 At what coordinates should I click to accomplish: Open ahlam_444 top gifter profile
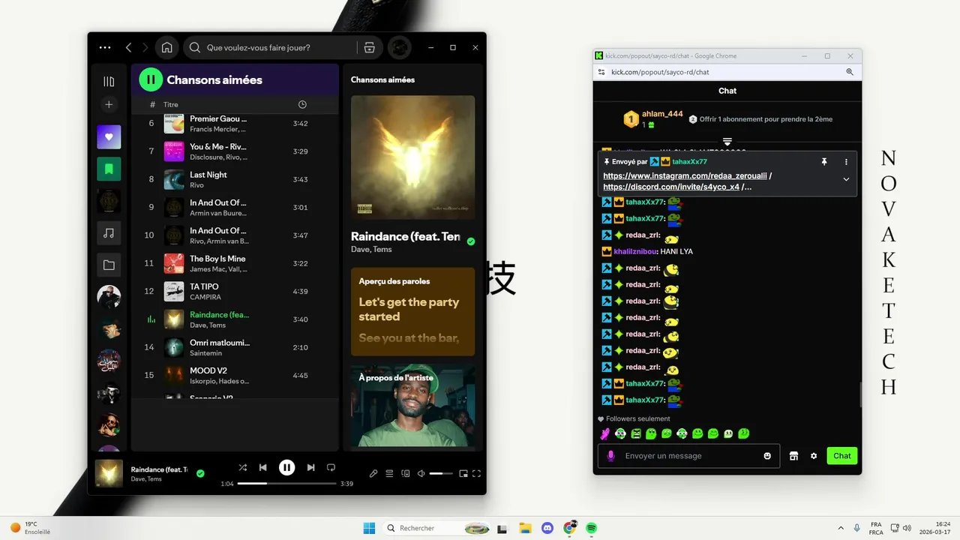click(662, 114)
